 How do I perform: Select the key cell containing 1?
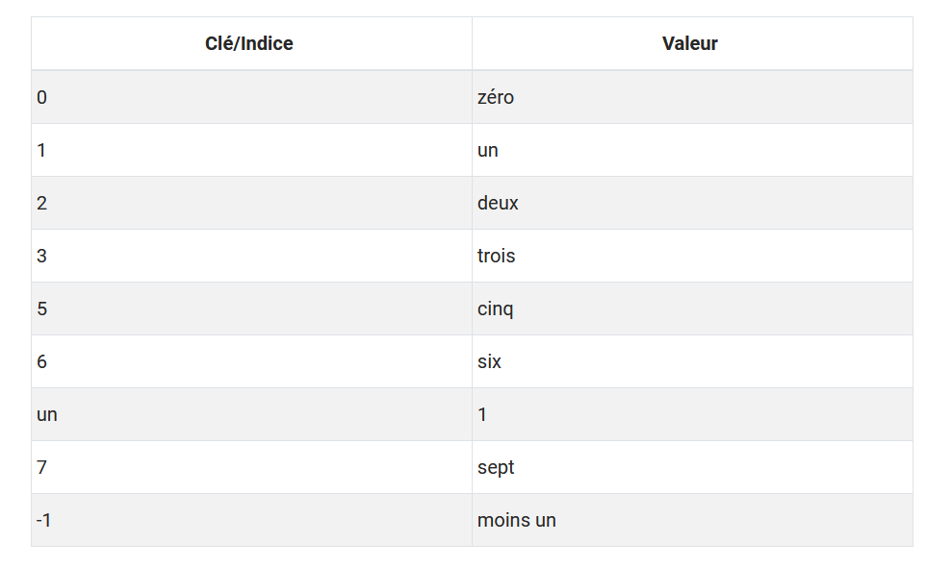(42, 150)
